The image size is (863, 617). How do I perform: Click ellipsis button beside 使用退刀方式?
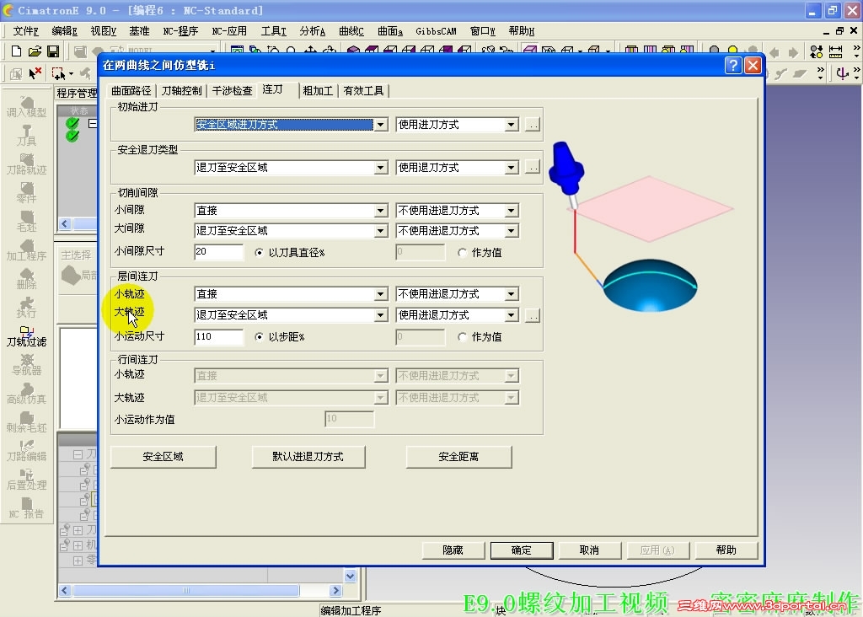tap(533, 168)
